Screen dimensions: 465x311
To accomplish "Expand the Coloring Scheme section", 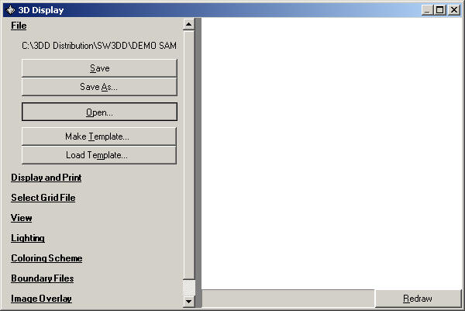I will [x=46, y=258].
